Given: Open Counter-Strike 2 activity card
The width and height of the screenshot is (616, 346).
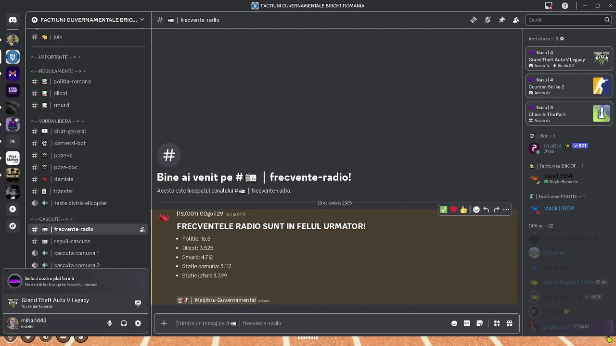Looking at the screenshot, I should pos(569,86).
